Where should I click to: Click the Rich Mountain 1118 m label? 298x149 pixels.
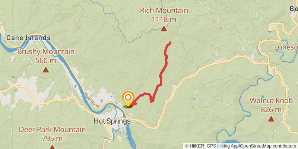click(x=164, y=15)
